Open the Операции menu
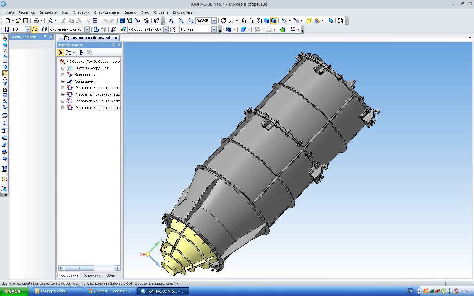The image size is (474, 296). [x=81, y=12]
